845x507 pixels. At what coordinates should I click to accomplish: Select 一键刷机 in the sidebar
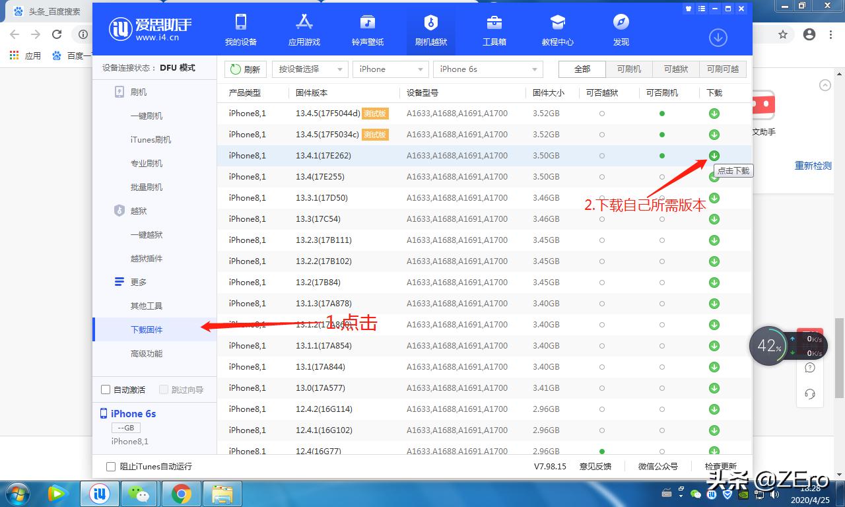click(147, 116)
